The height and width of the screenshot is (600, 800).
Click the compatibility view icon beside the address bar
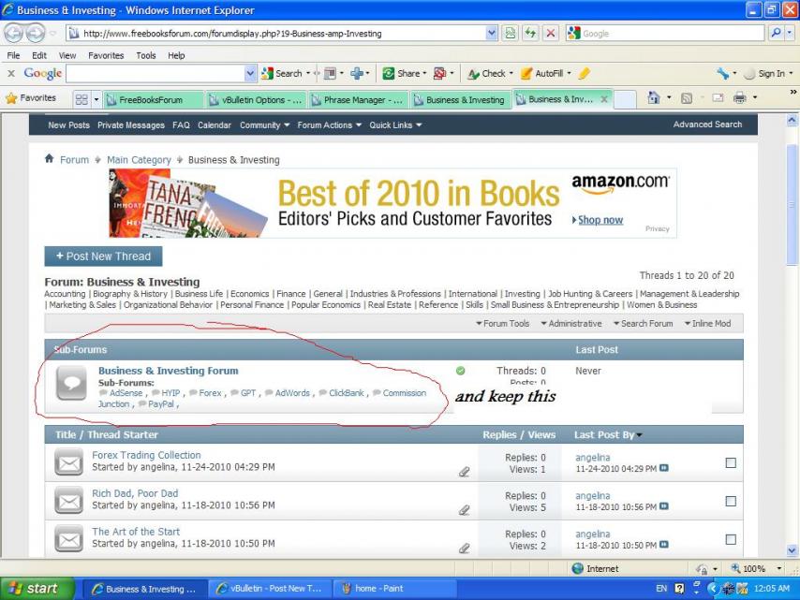pos(511,33)
